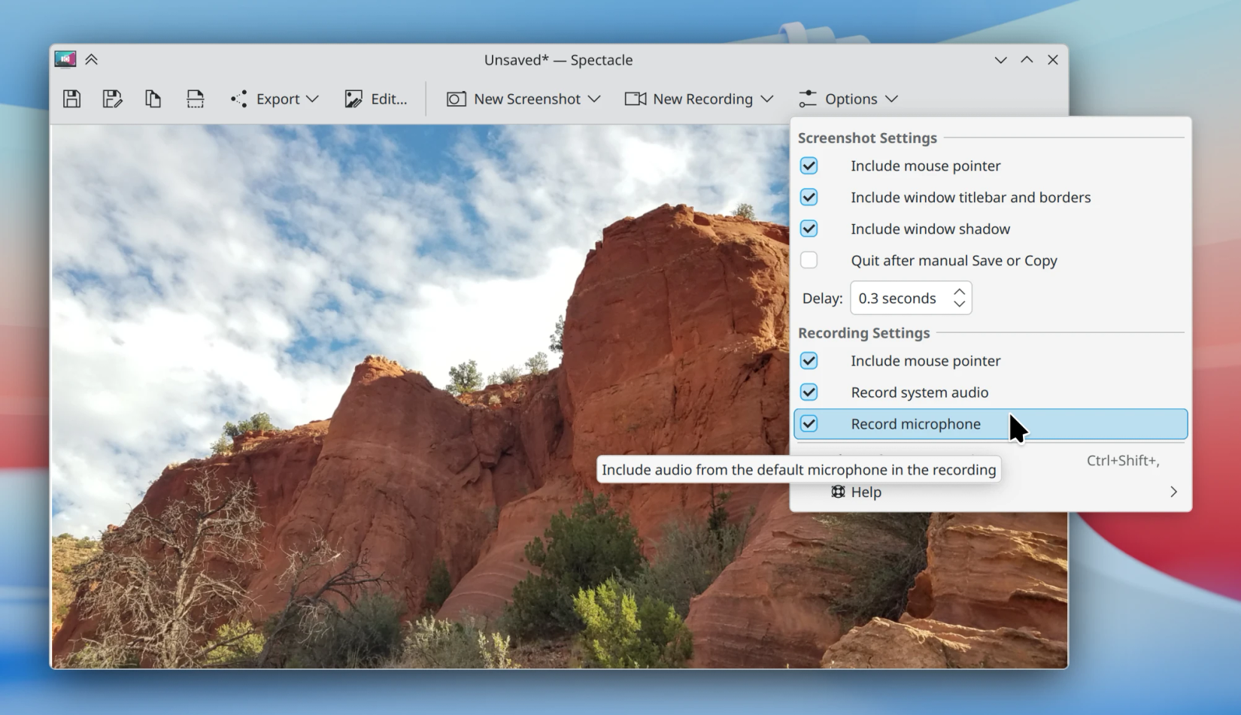Maximize the Spectacle window
This screenshot has height=715, width=1241.
(1027, 59)
